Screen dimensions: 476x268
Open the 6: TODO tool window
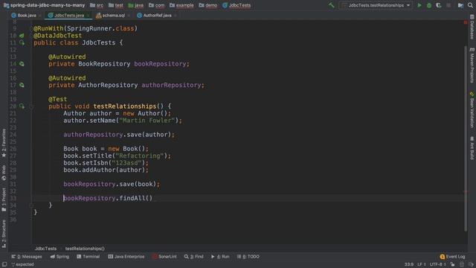point(248,256)
